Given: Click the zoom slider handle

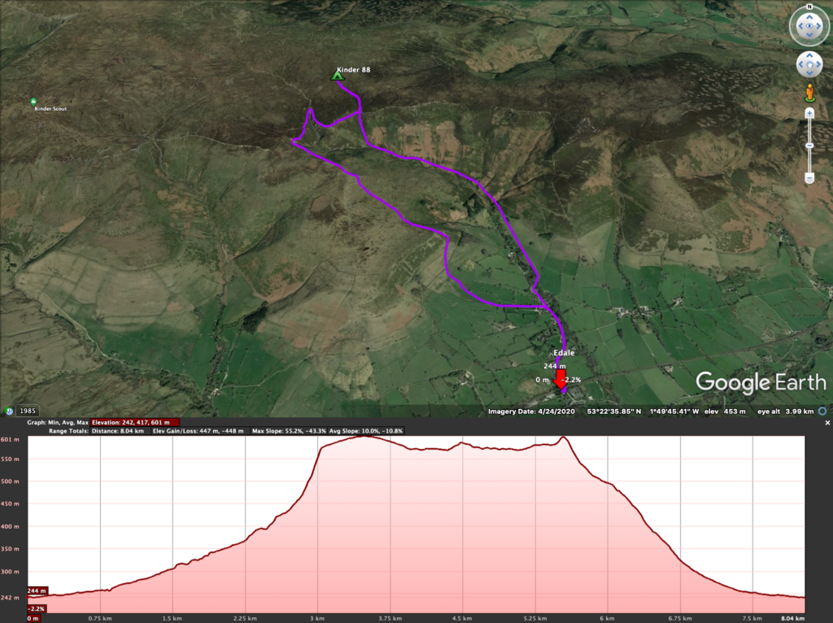Looking at the screenshot, I should coord(809,146).
